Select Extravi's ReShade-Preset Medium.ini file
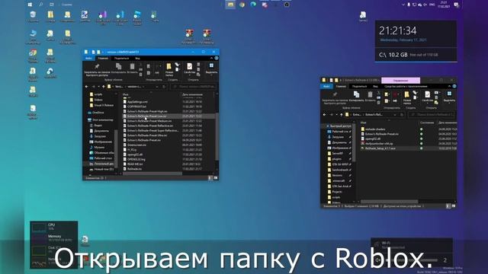This screenshot has width=488, height=274. click(x=149, y=121)
